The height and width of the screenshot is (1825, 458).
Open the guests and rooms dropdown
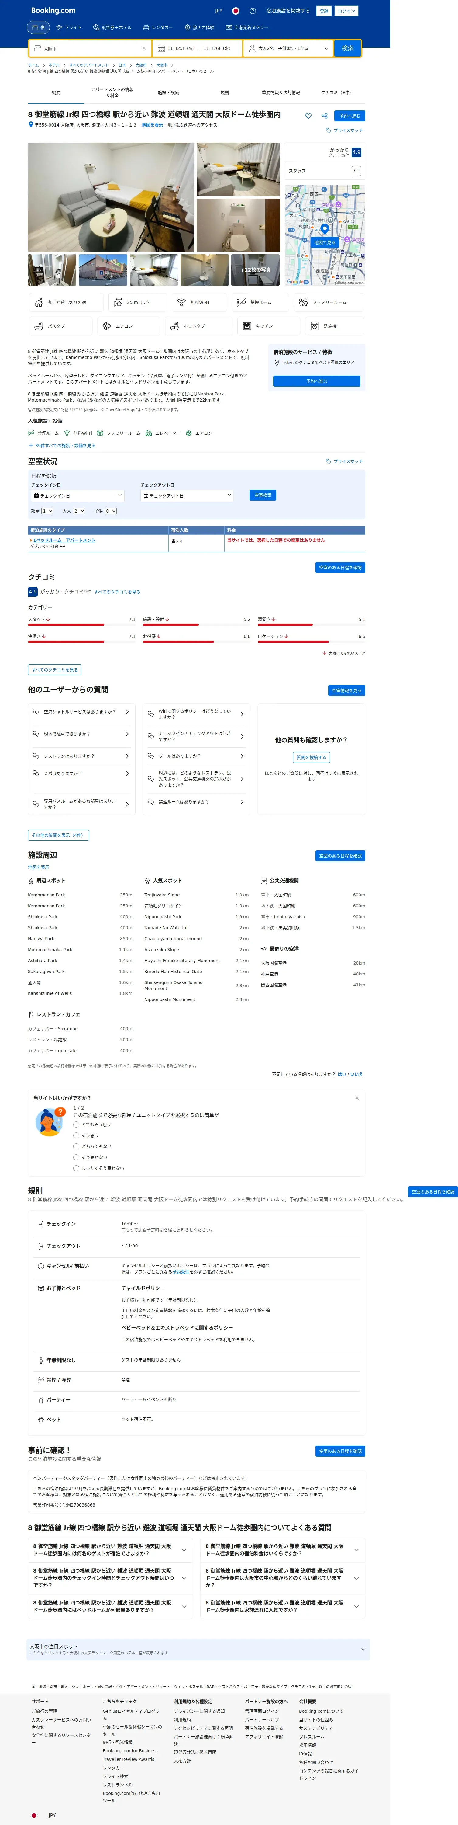click(x=288, y=48)
